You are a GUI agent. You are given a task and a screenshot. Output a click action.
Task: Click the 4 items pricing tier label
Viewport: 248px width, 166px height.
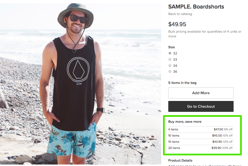[x=173, y=130]
